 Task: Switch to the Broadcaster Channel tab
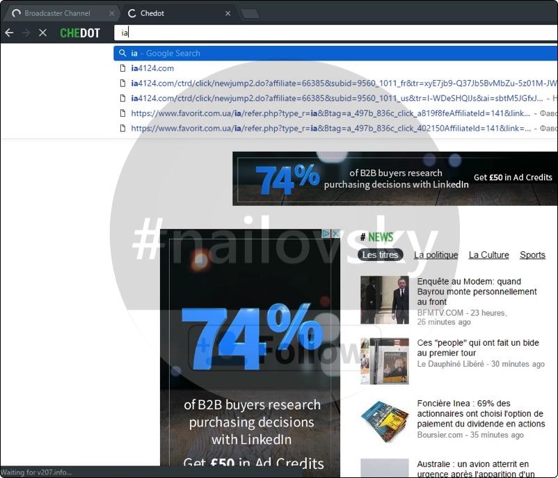click(x=59, y=12)
